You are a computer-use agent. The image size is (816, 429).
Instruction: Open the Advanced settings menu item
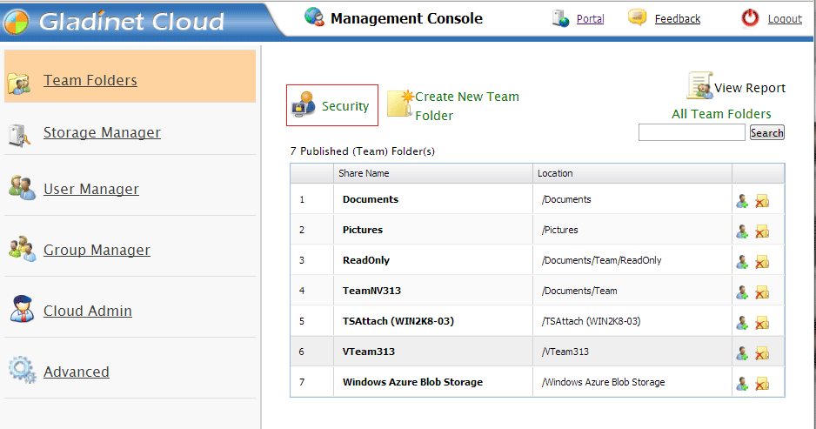tap(77, 372)
